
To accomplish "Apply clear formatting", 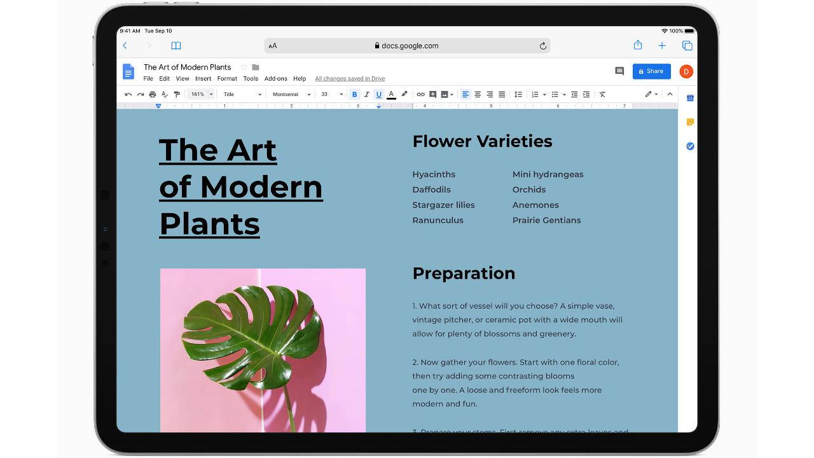I will [603, 94].
